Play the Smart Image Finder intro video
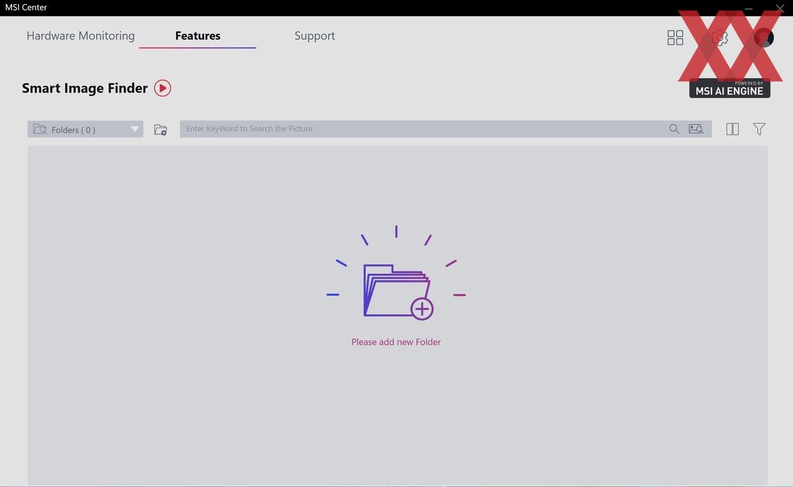Viewport: 793px width, 487px height. point(163,88)
